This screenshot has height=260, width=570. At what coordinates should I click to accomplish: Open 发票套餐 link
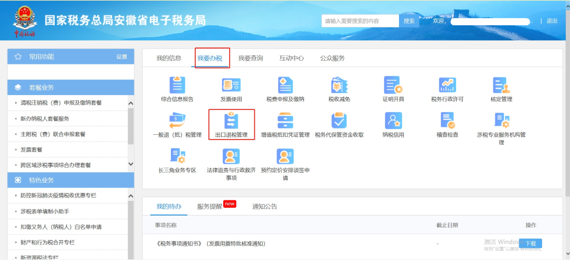[31, 150]
